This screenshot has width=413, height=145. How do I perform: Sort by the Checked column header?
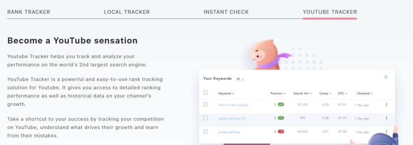coord(365,93)
